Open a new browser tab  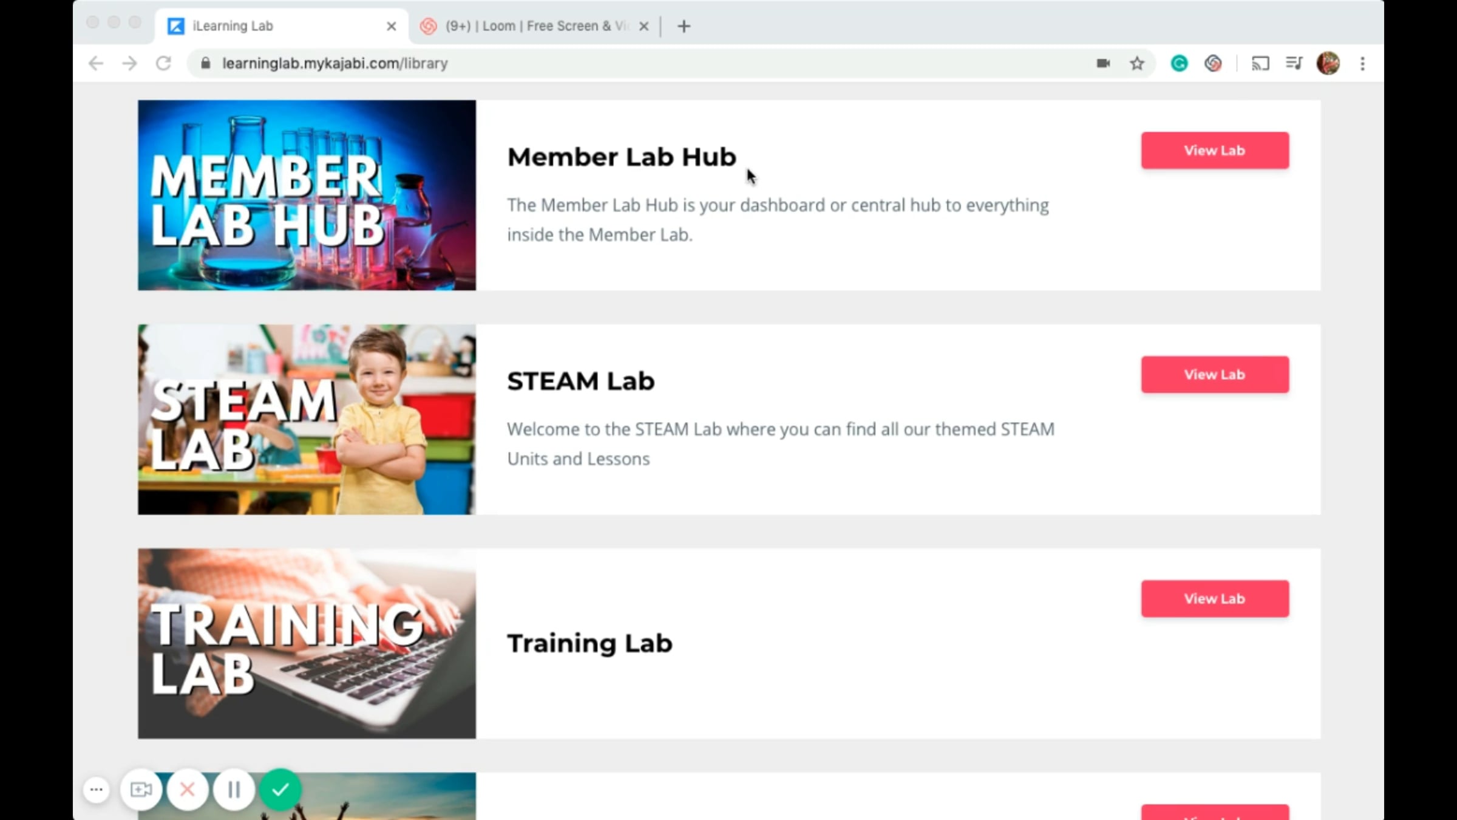click(684, 26)
